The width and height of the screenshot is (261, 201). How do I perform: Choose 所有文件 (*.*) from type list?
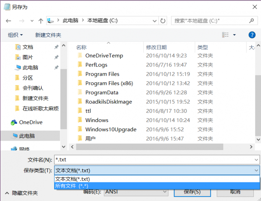click(x=157, y=186)
